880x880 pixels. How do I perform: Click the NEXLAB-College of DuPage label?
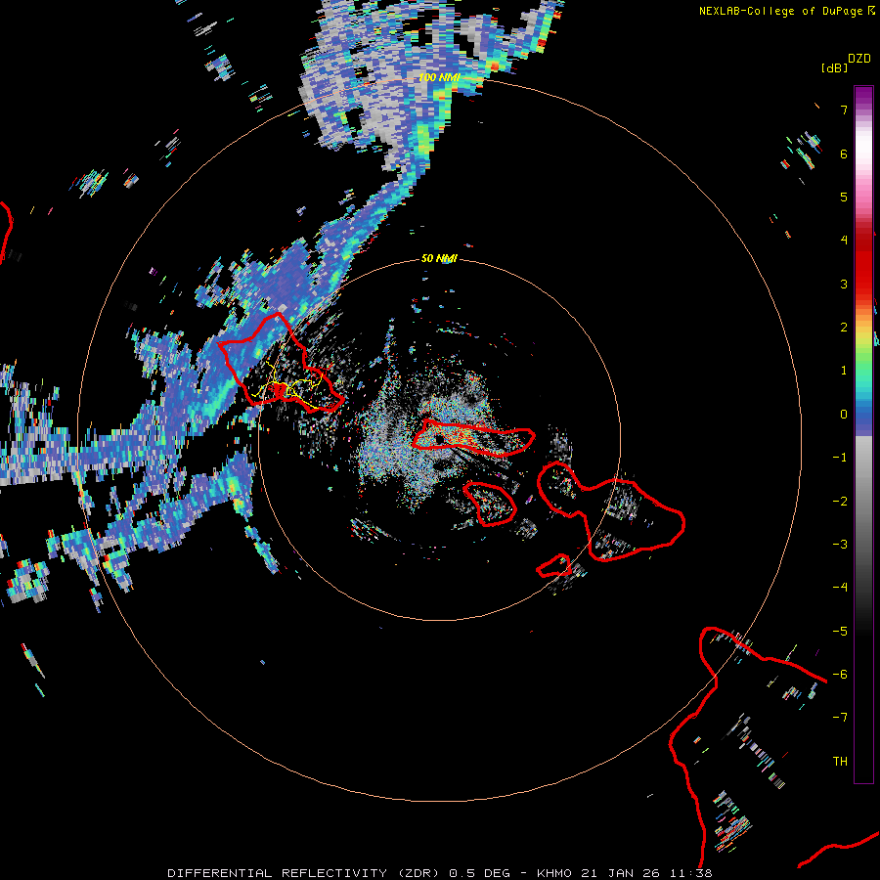click(x=780, y=11)
